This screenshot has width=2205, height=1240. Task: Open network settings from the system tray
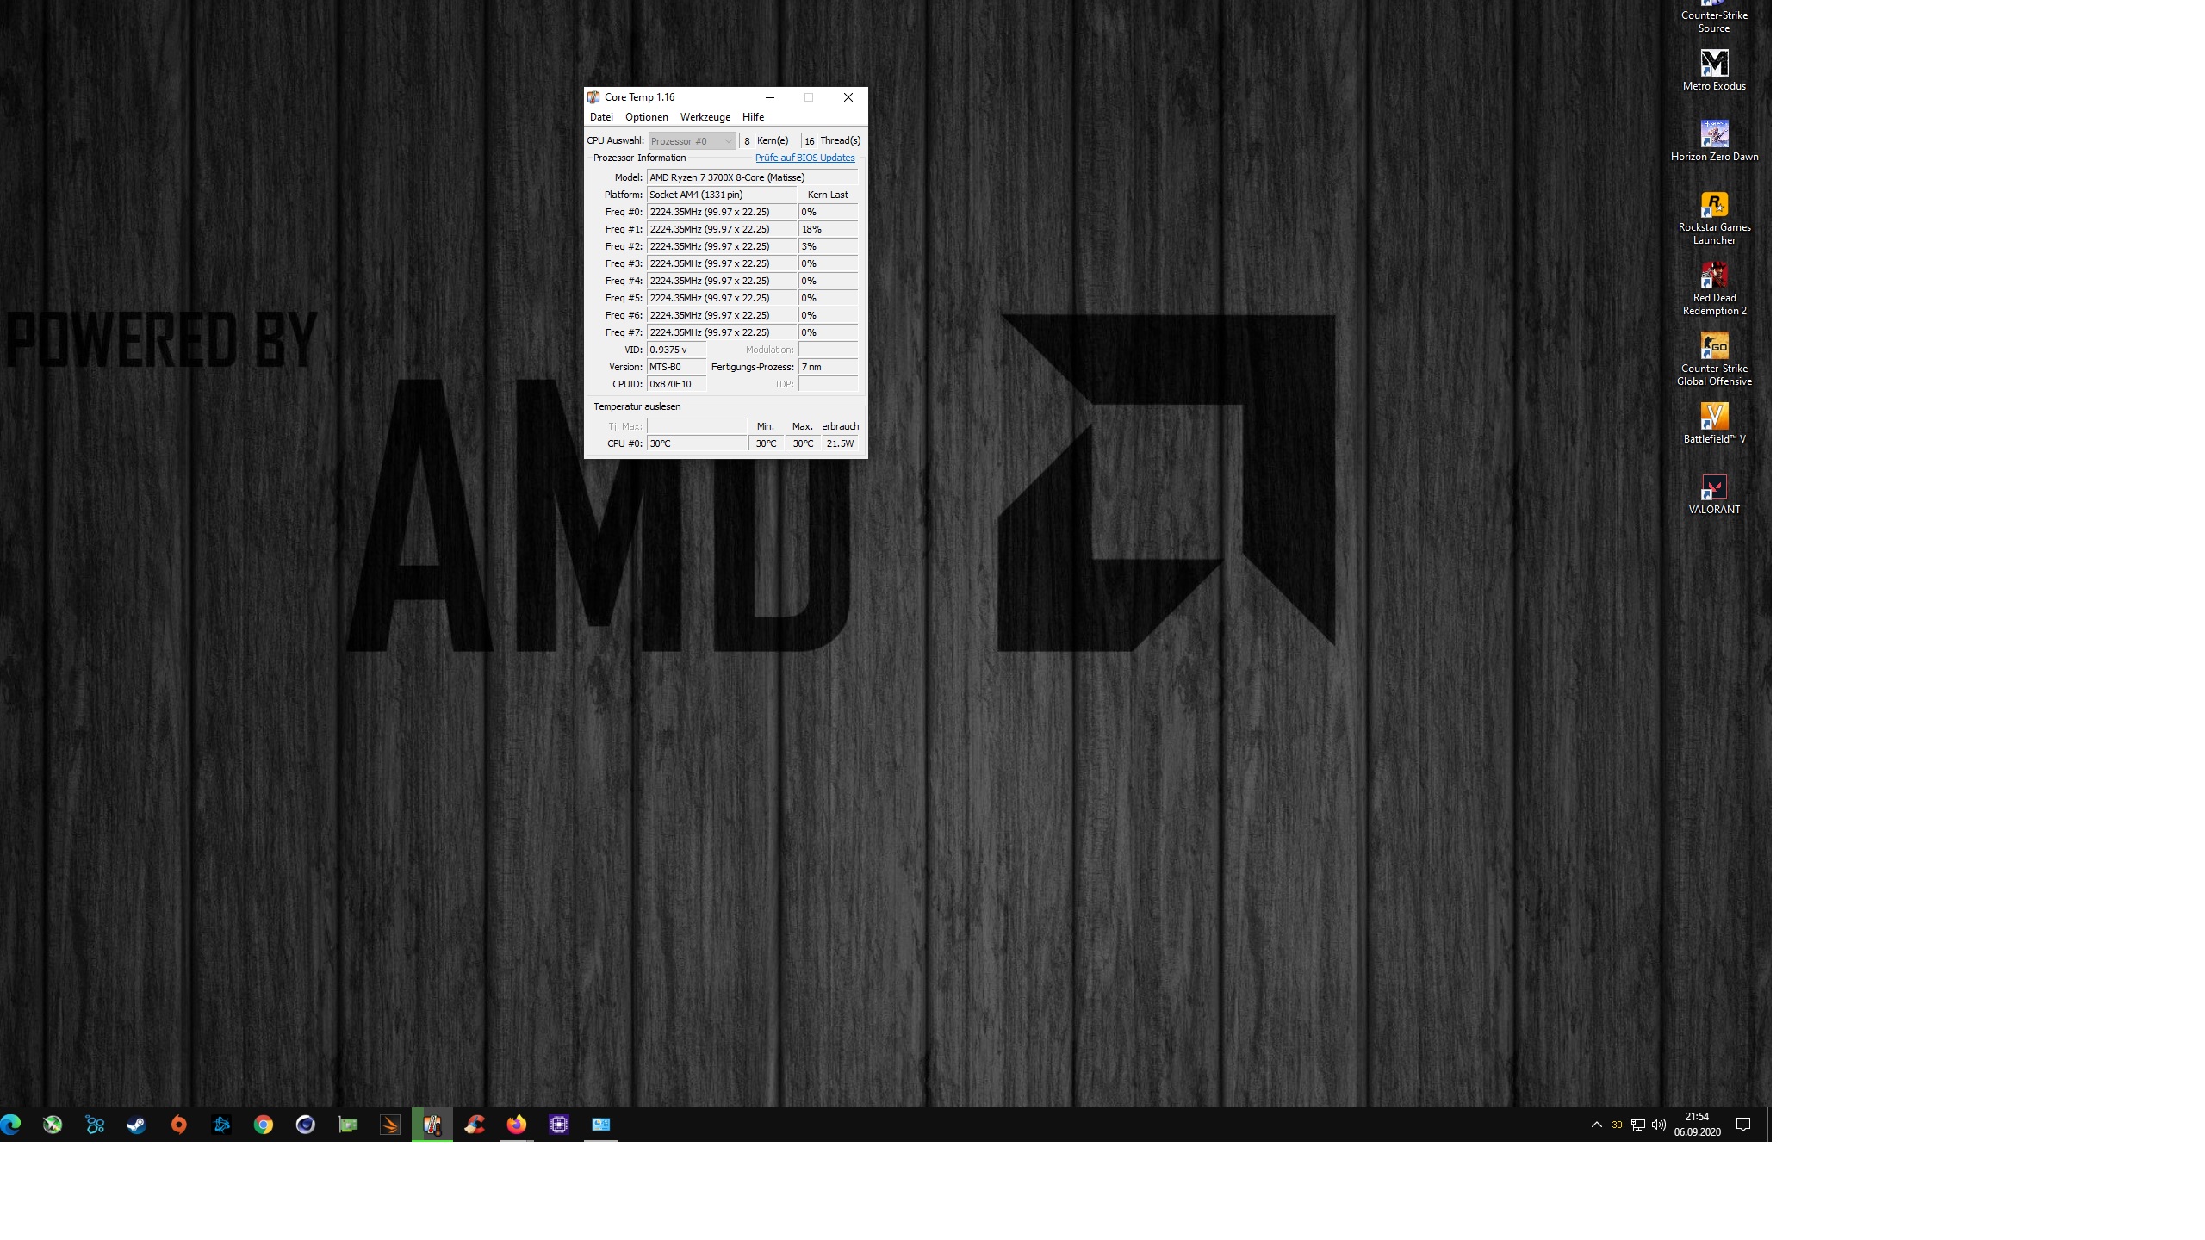[1638, 1125]
